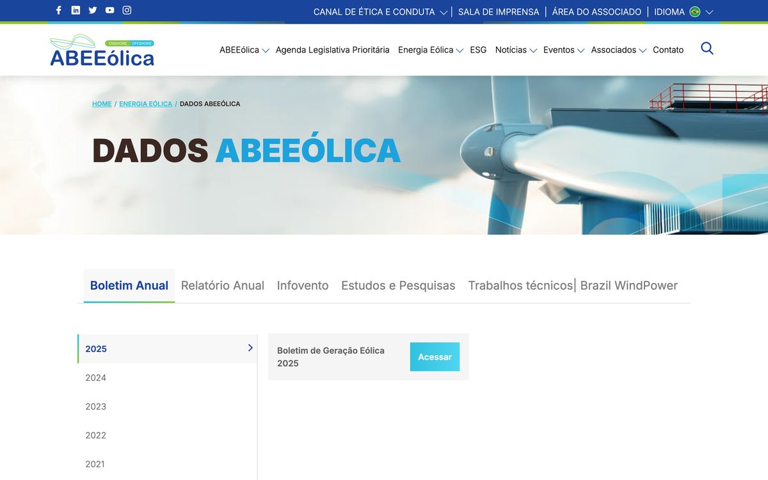768x480 pixels.
Task: Click the Energia Eólica breadcrumb link
Action: click(x=145, y=104)
